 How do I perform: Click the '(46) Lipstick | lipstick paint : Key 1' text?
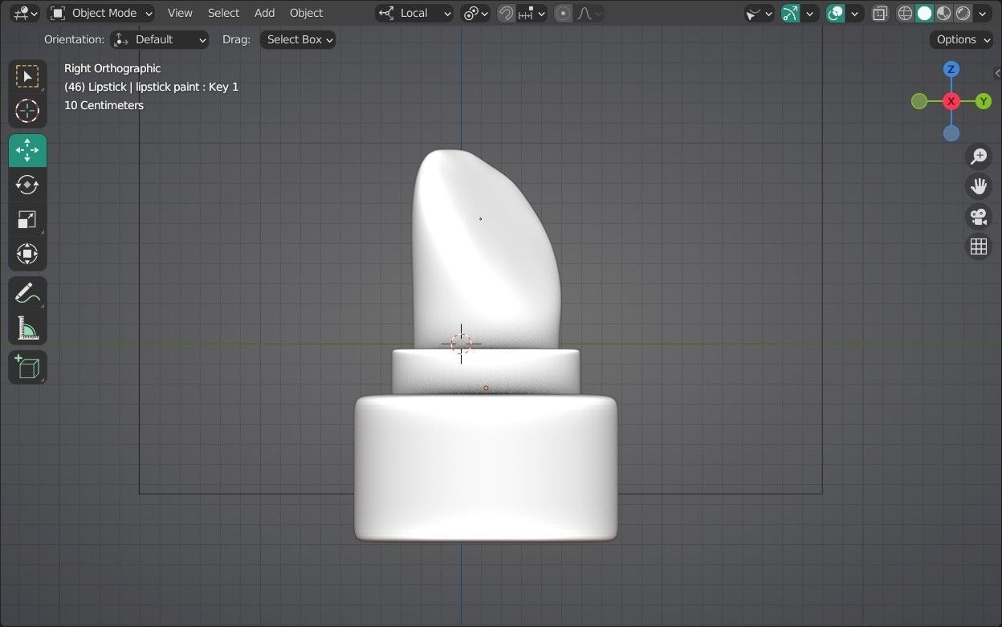click(151, 87)
